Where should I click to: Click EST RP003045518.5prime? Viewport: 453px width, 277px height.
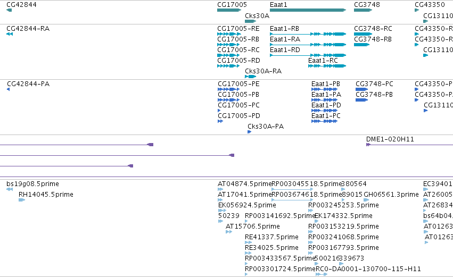point(307,184)
